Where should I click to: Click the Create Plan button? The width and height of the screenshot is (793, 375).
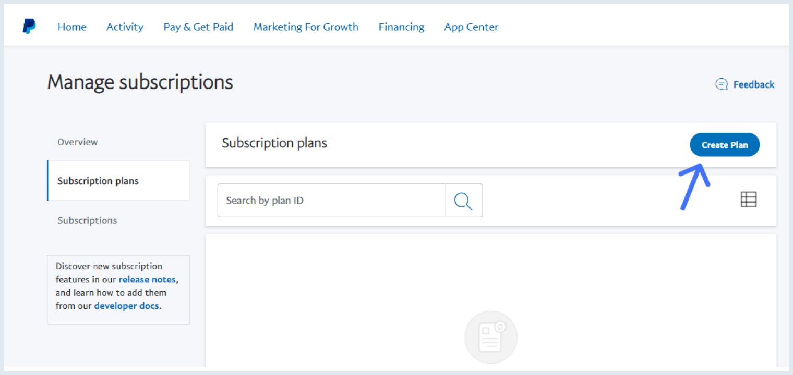[x=725, y=145]
